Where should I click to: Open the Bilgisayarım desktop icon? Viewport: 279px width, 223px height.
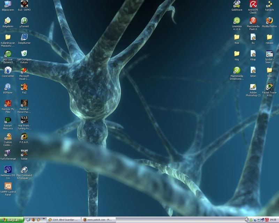8,6
